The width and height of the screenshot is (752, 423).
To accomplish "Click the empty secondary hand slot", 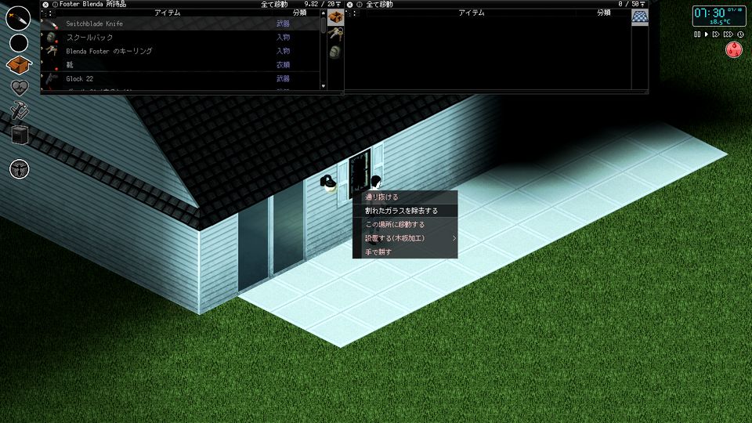I will pos(19,43).
